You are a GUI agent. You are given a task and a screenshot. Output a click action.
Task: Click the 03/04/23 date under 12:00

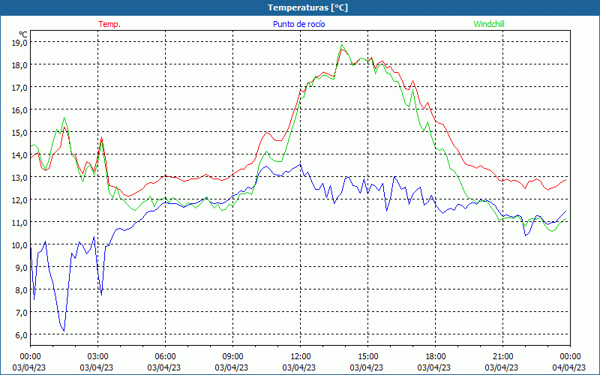click(299, 367)
